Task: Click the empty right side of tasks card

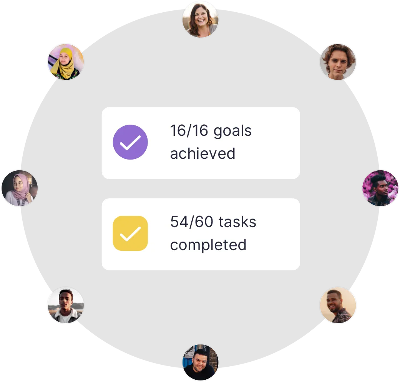Action: 278,234
